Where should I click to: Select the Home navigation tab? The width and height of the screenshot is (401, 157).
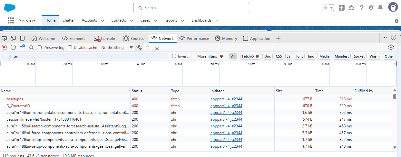pos(51,20)
